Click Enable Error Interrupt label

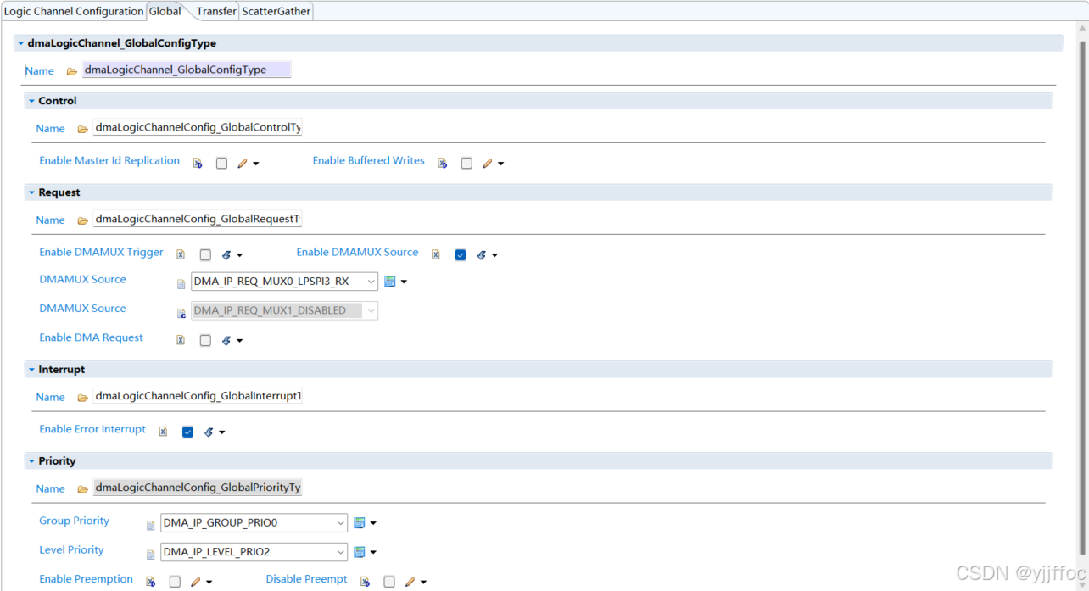[92, 430]
